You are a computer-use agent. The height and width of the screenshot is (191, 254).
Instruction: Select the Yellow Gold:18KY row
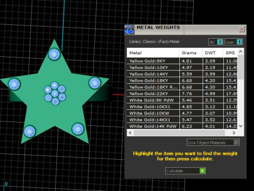[182, 81]
